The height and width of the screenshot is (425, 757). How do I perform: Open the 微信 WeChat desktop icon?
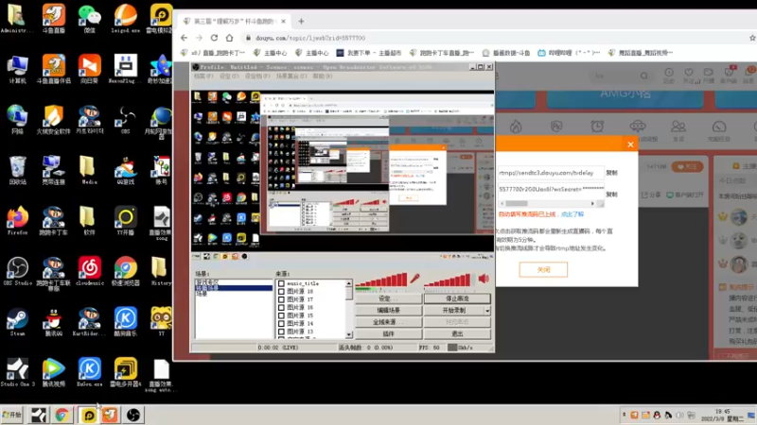coord(89,17)
